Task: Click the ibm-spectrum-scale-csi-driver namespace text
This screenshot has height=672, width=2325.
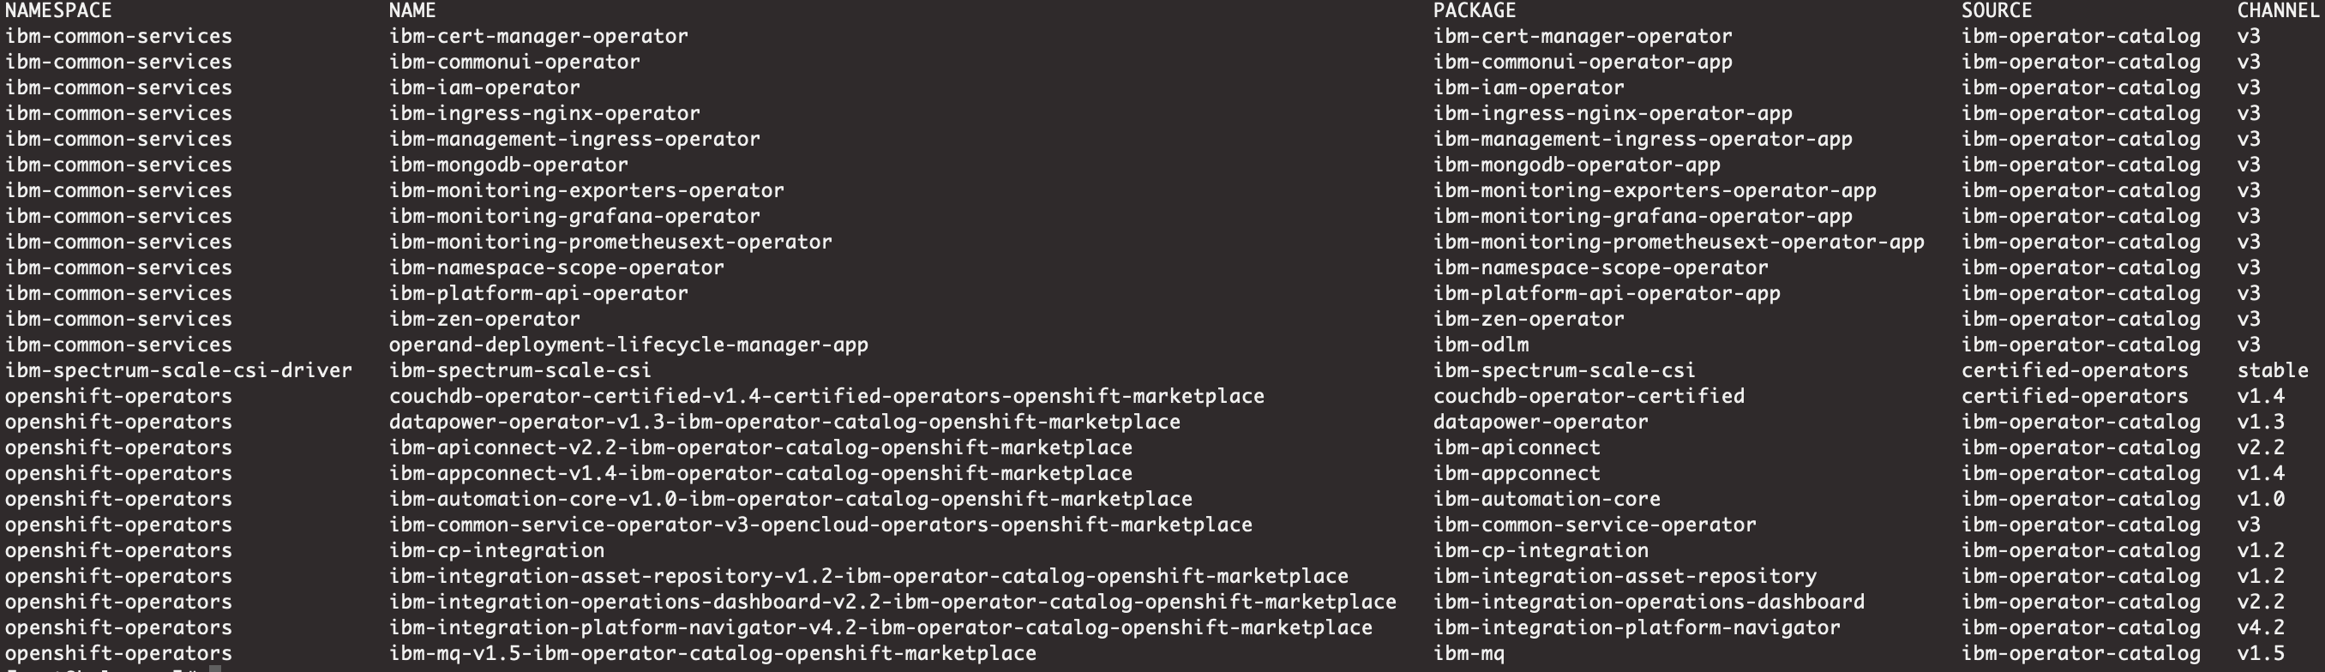Action: (178, 371)
